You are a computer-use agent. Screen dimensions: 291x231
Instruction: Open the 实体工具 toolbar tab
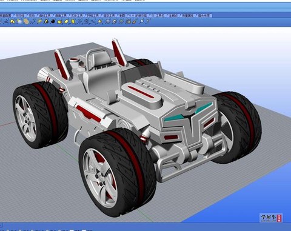pos(78,16)
